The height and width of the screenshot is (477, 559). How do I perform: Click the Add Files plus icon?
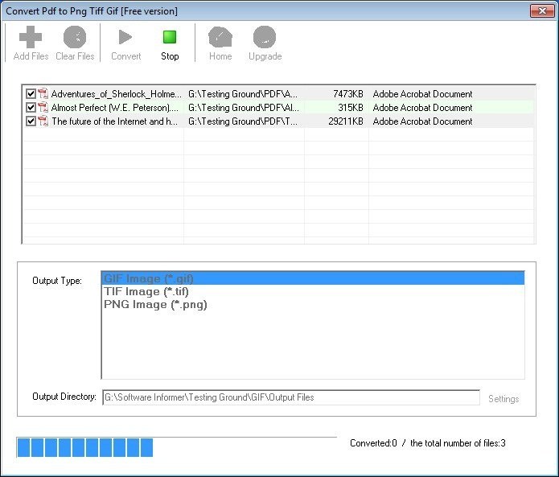pos(31,37)
